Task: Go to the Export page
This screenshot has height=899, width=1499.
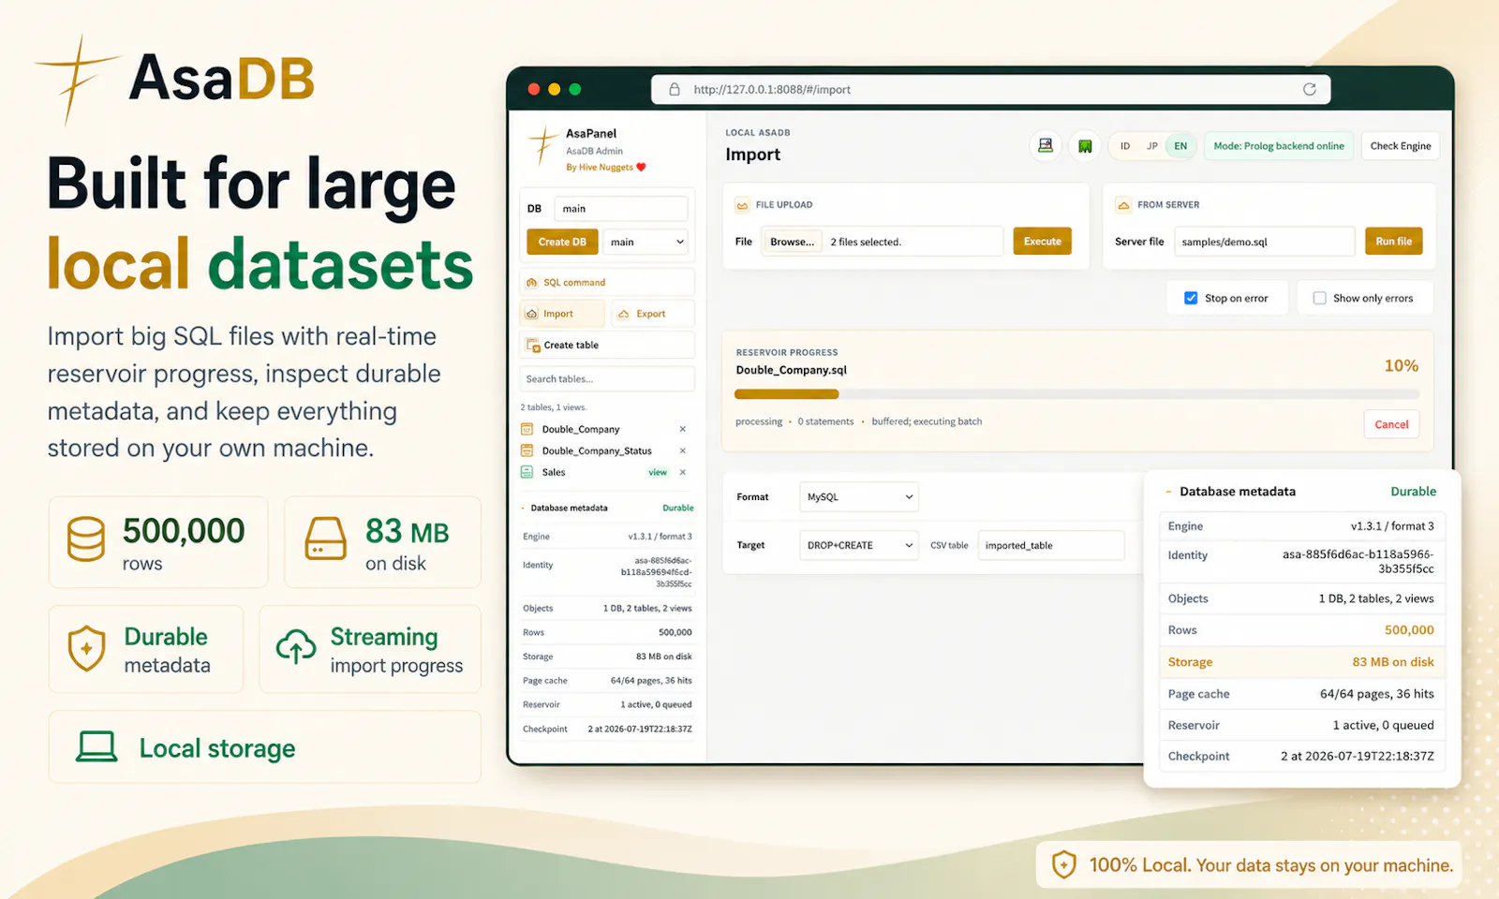Action: coord(653,314)
